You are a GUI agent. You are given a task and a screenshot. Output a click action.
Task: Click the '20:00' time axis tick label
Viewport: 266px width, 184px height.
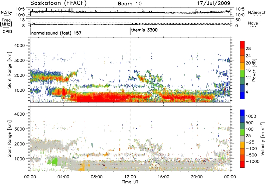[x=197, y=177]
